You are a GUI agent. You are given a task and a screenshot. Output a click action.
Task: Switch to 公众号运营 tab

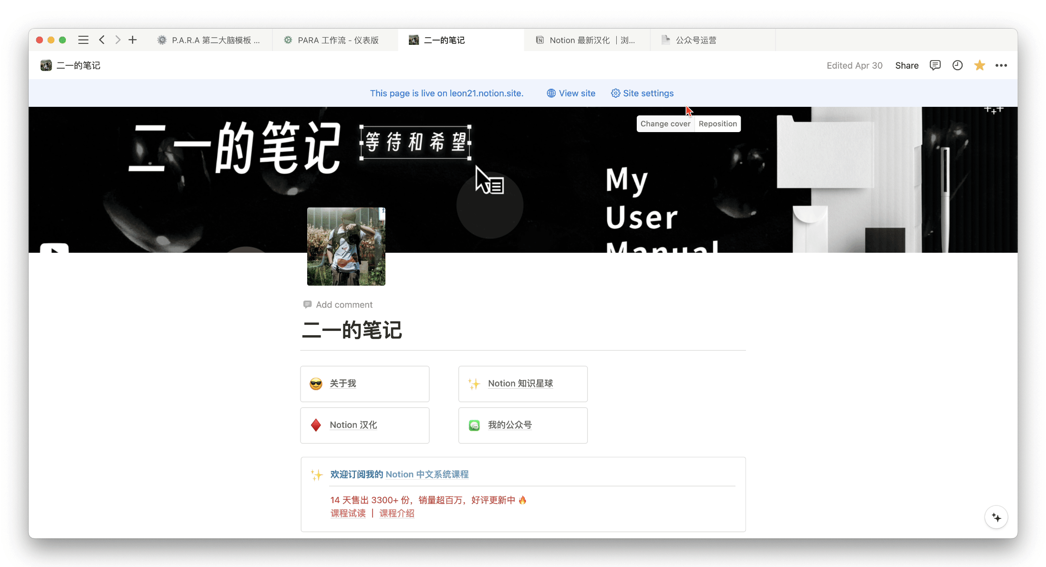[713, 40]
